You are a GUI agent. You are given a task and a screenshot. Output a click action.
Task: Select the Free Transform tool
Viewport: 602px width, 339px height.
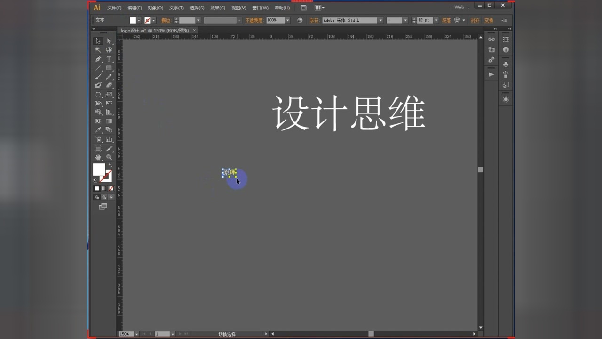tap(109, 103)
